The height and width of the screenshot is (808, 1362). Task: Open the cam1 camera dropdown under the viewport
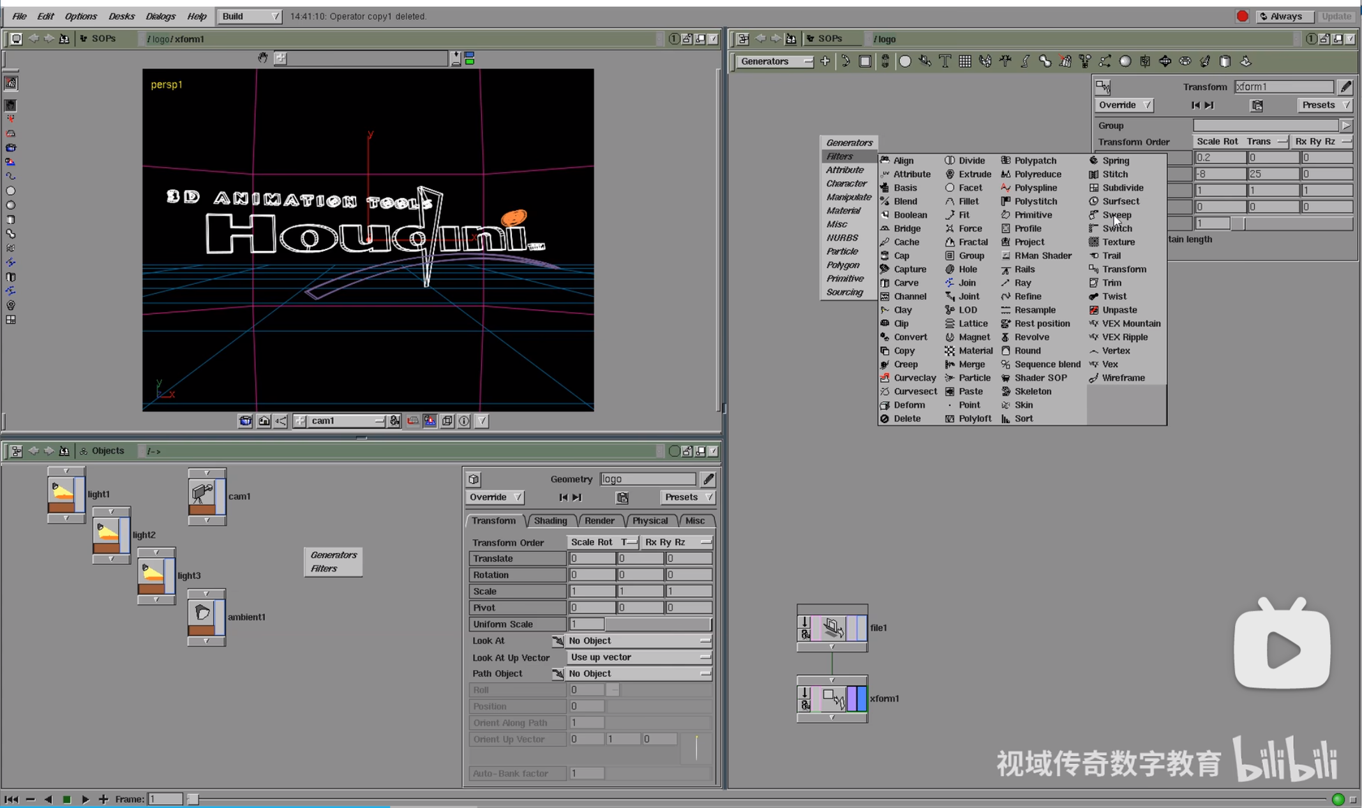pyautogui.click(x=347, y=421)
